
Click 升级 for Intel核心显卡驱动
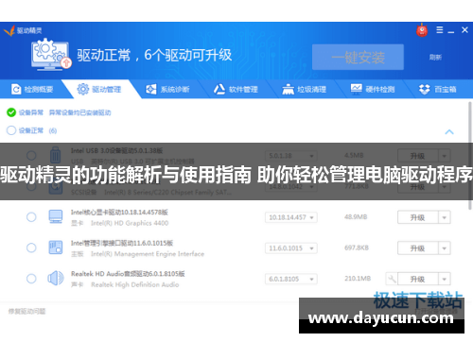(418, 217)
